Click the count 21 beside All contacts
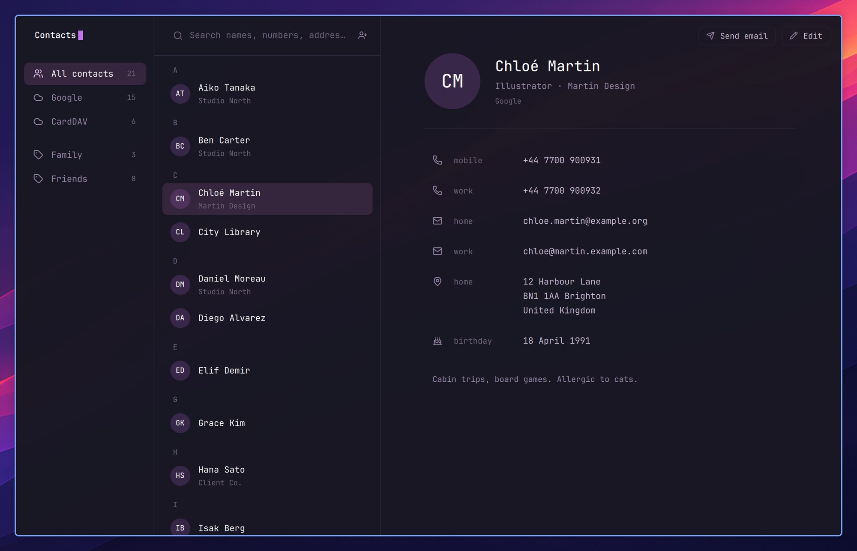The height and width of the screenshot is (551, 857). [x=131, y=74]
